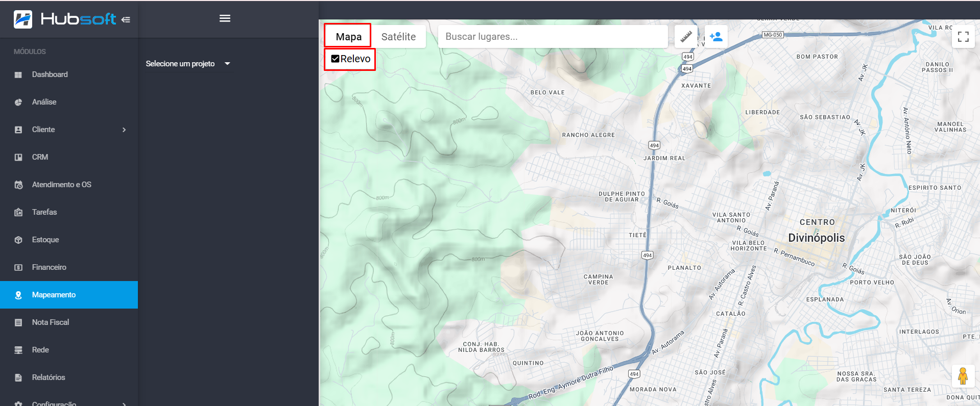Open the Dashboard module
The width and height of the screenshot is (980, 406).
(69, 74)
